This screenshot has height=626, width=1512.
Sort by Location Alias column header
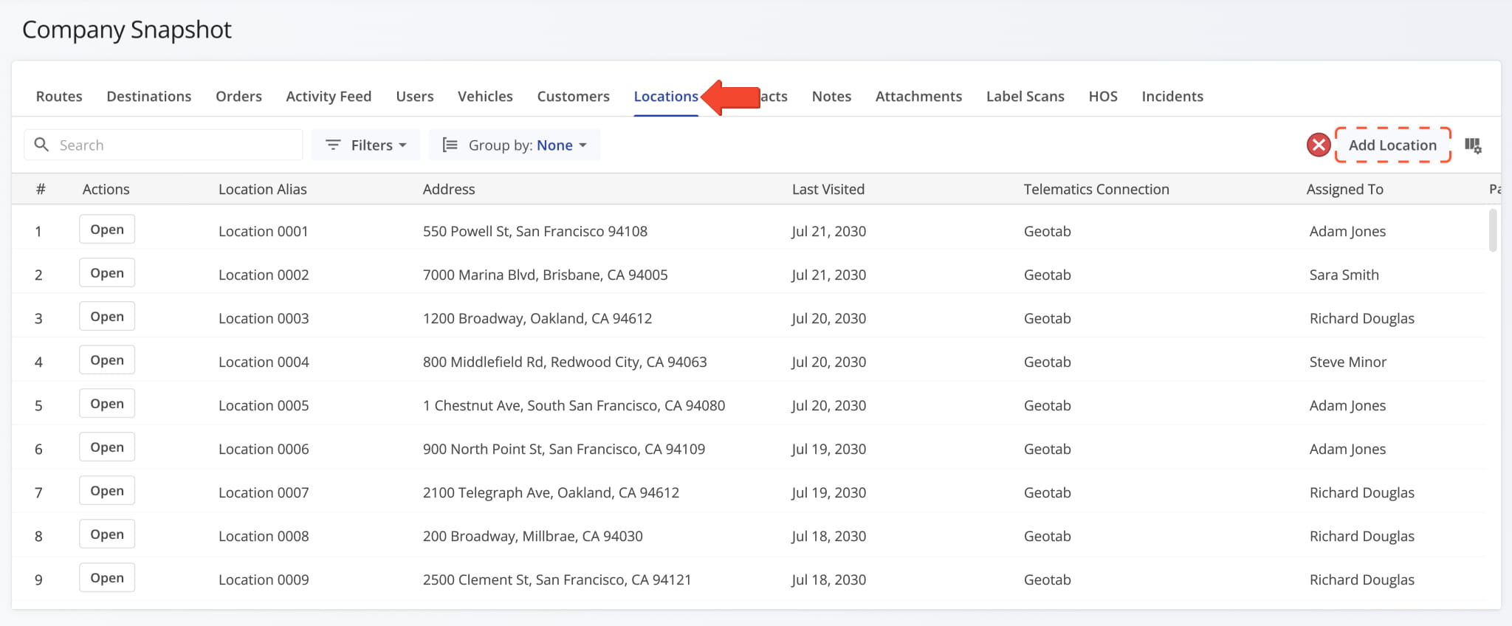tap(262, 189)
